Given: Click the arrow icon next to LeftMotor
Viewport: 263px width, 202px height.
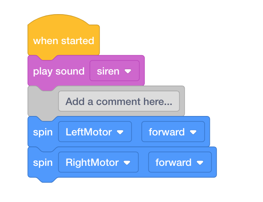Looking at the screenshot, I should click(x=120, y=132).
